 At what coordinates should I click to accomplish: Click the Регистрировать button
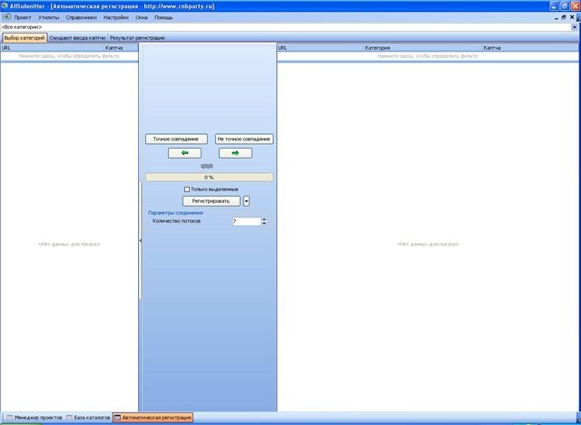click(212, 201)
